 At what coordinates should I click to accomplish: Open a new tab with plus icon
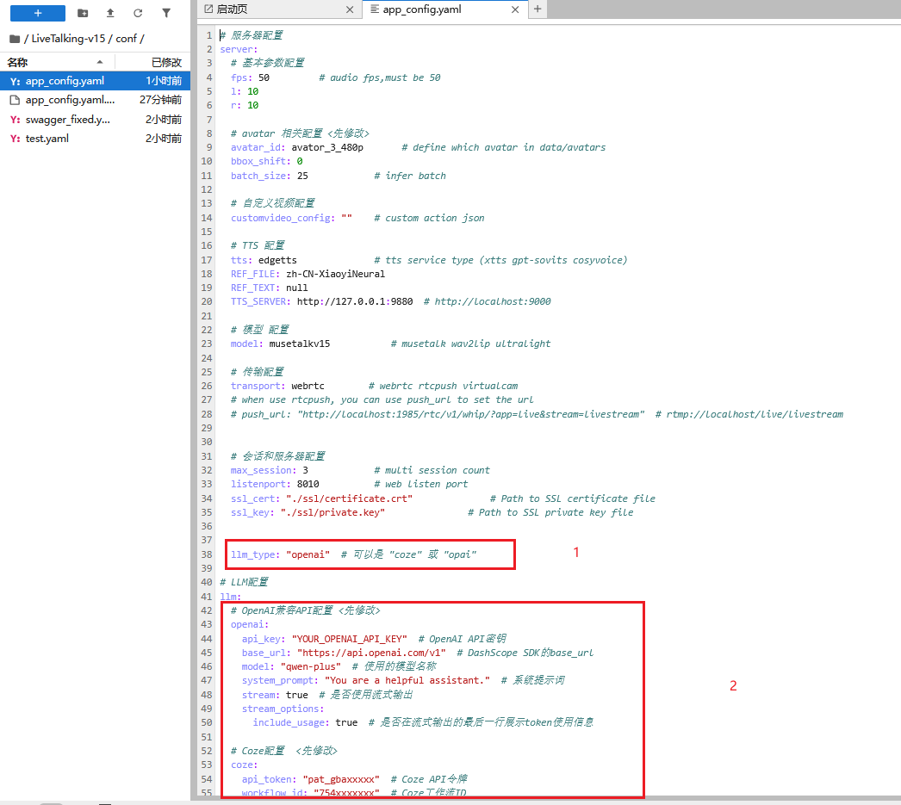[537, 9]
